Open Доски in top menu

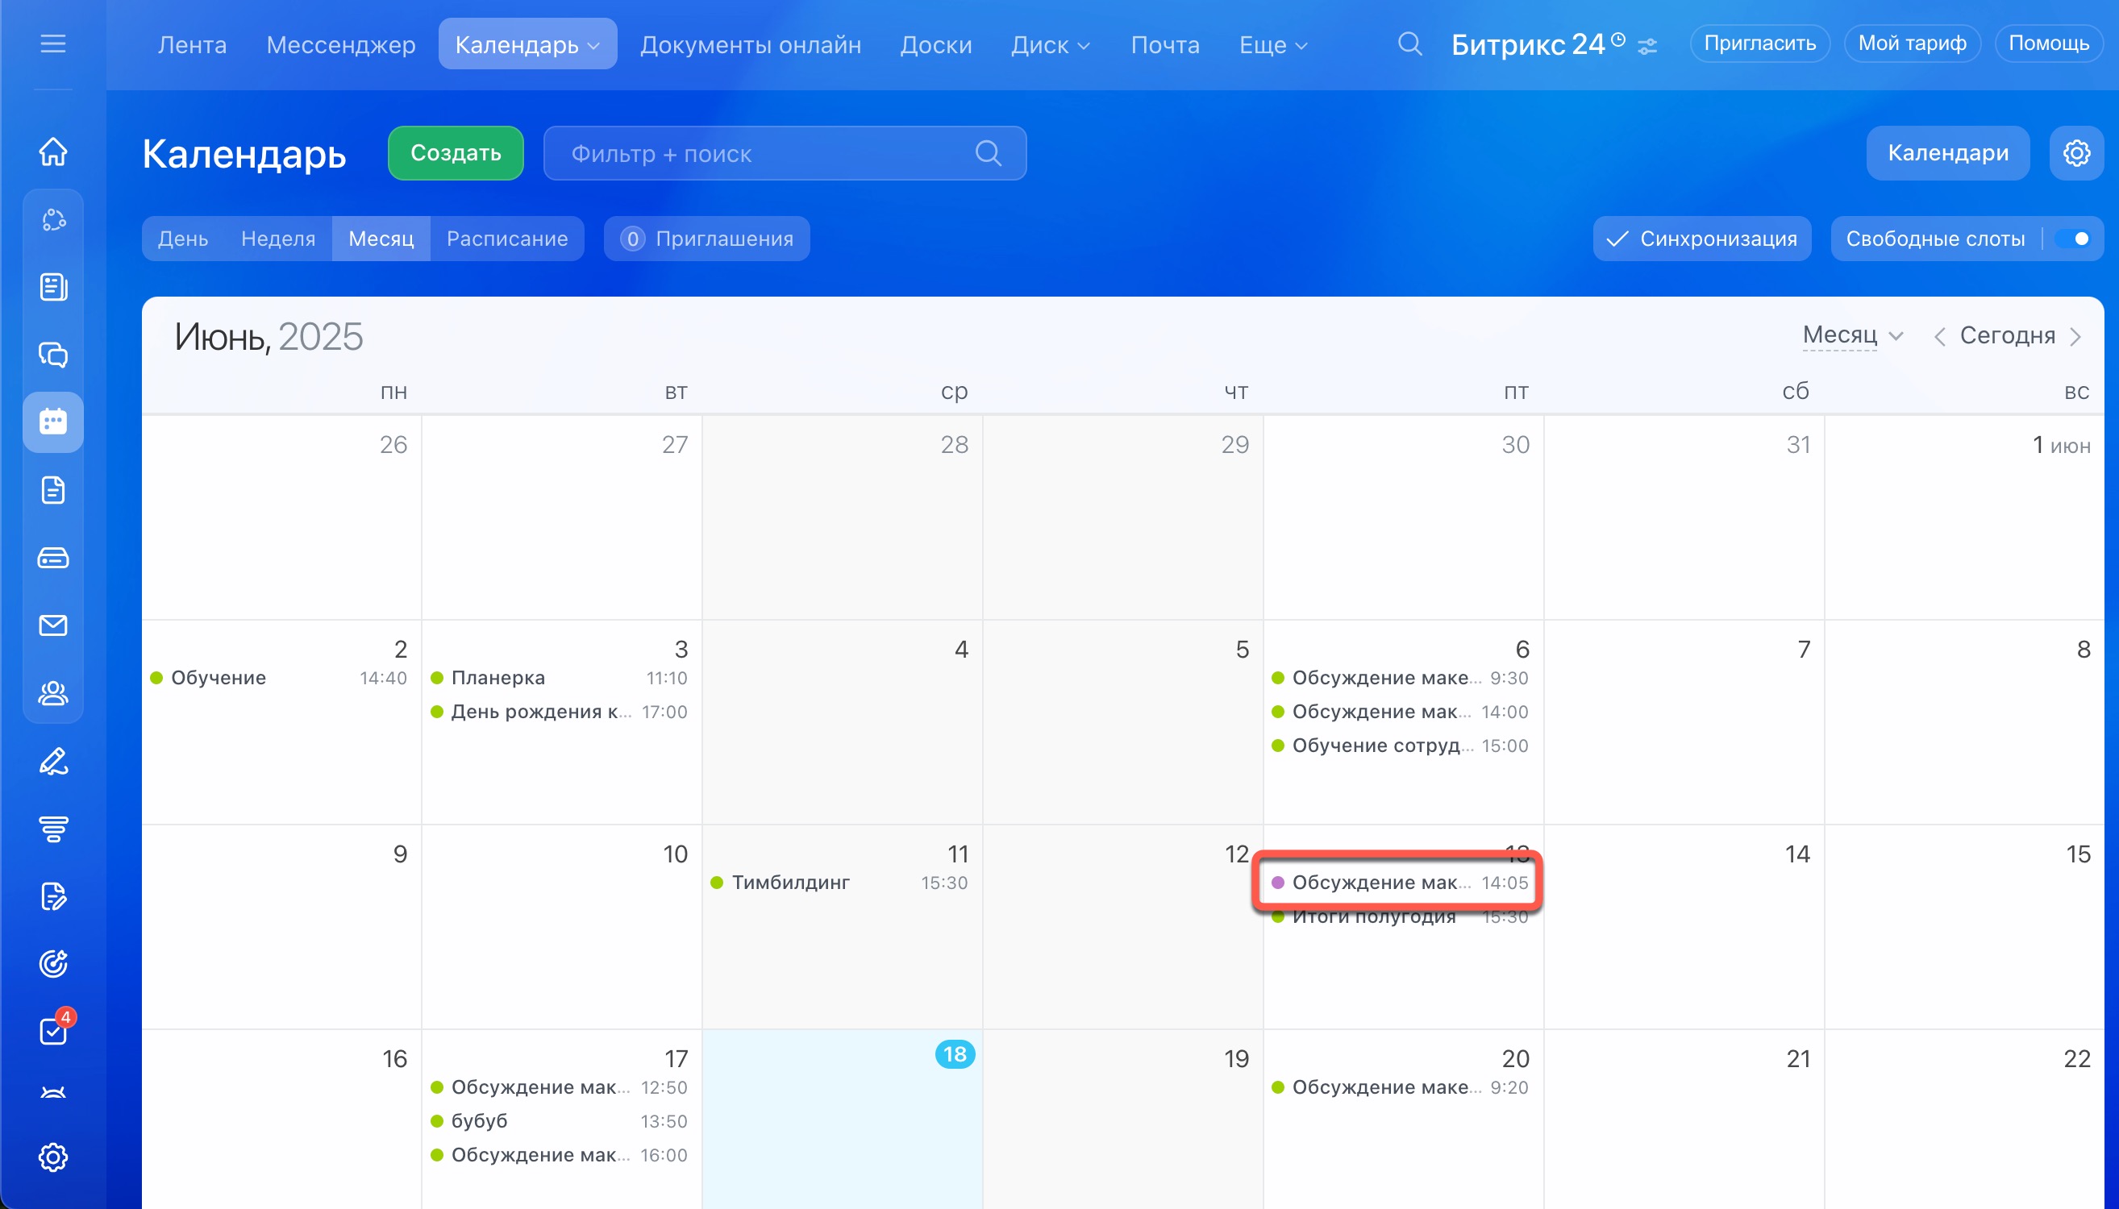[x=936, y=44]
